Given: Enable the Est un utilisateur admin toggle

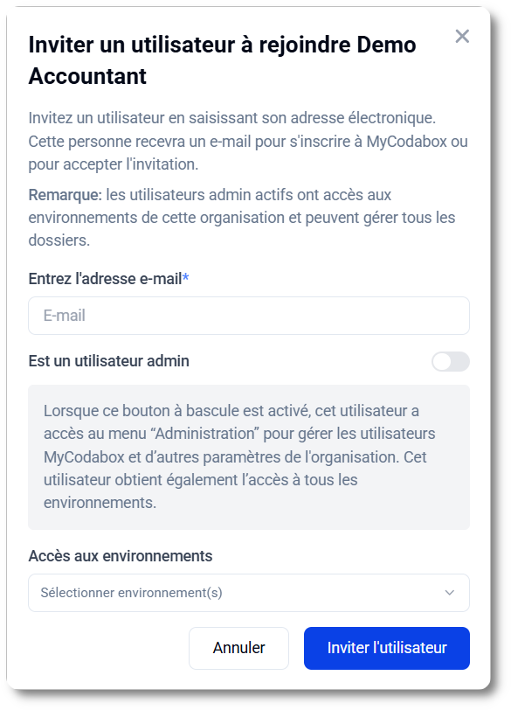Looking at the screenshot, I should click(450, 361).
